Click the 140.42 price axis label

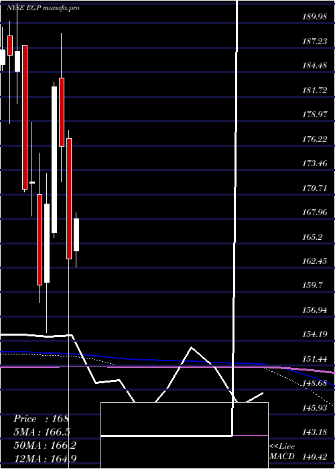tap(315, 457)
